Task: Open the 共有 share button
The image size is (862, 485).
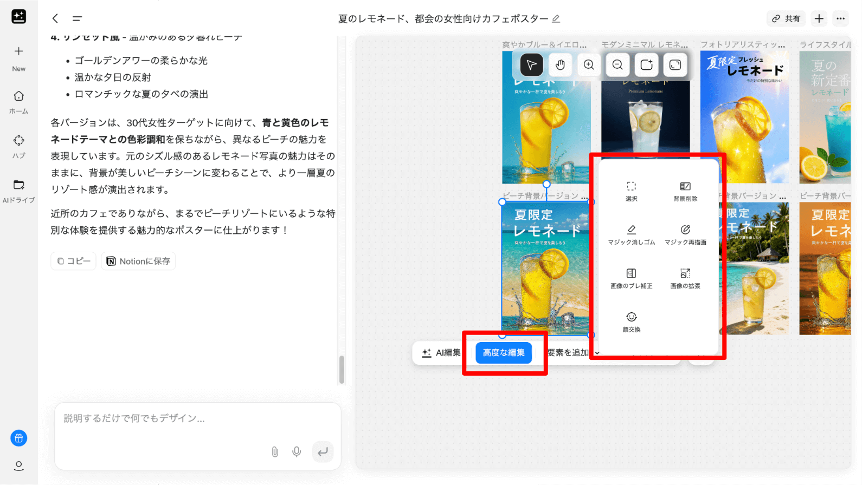Action: [x=786, y=18]
